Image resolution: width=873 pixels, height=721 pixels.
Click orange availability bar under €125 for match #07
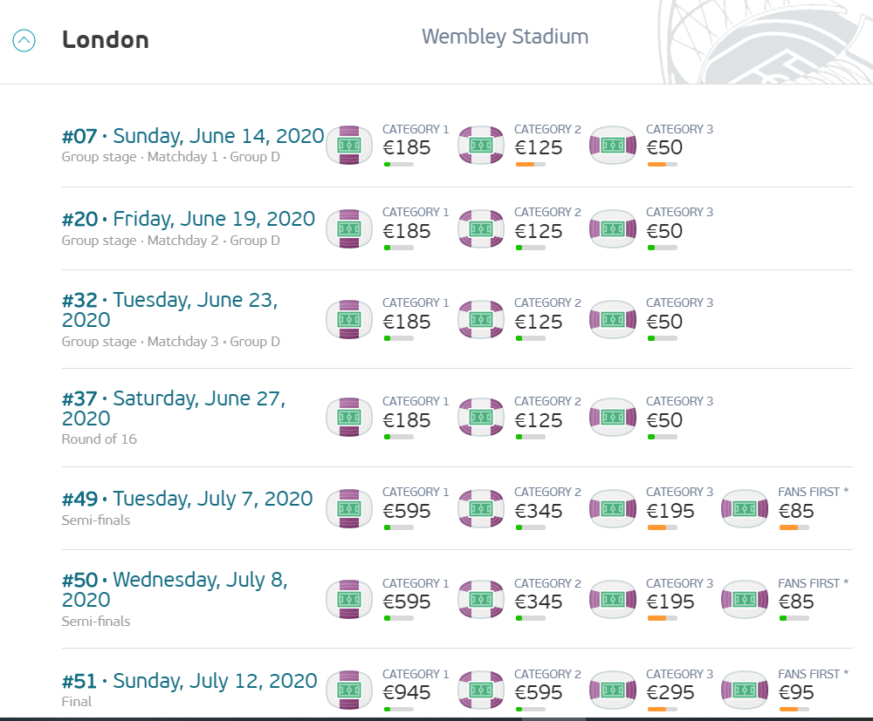[531, 165]
